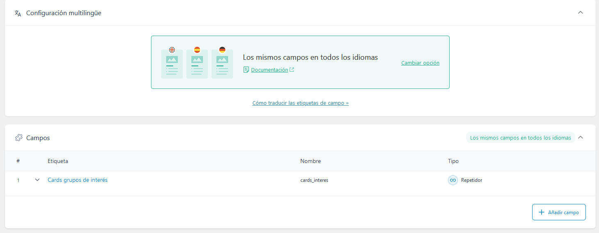Click the German flag document illustration
This screenshot has width=599, height=233.
222,63
